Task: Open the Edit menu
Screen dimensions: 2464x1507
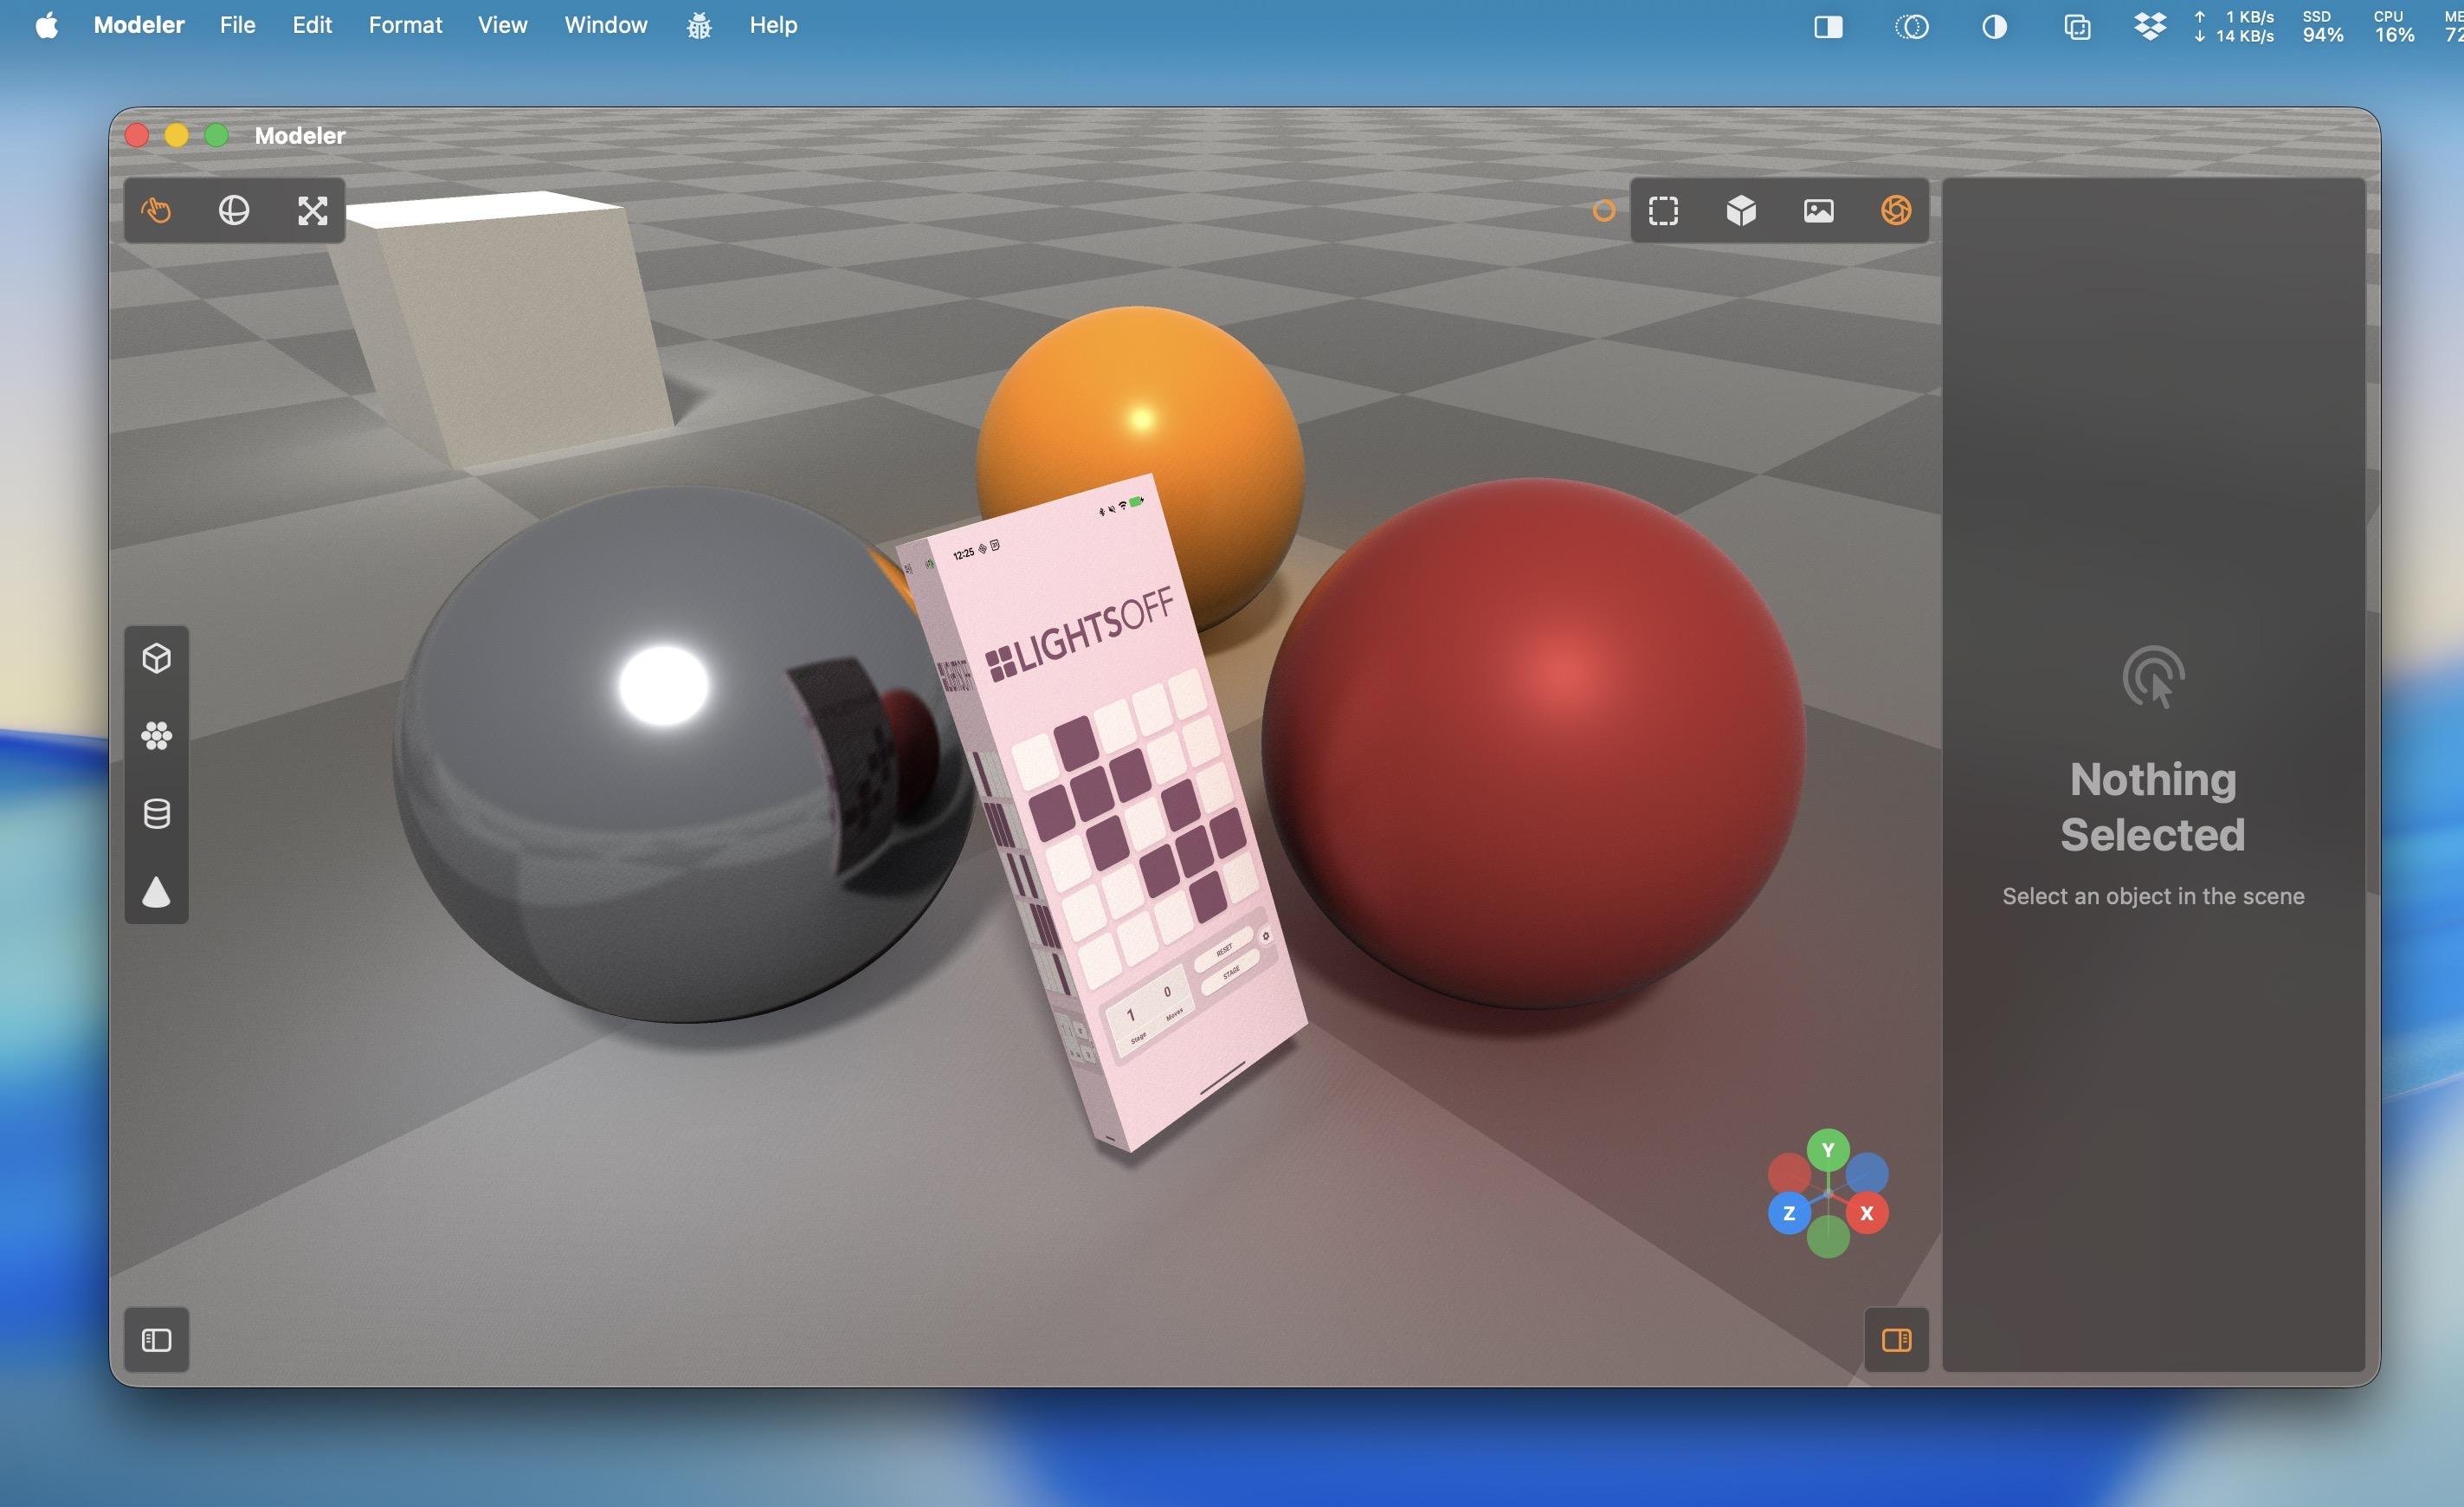Action: point(312,25)
